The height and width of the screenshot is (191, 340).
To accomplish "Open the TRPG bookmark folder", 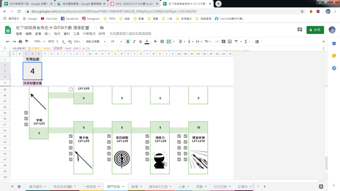I will click(110, 19).
